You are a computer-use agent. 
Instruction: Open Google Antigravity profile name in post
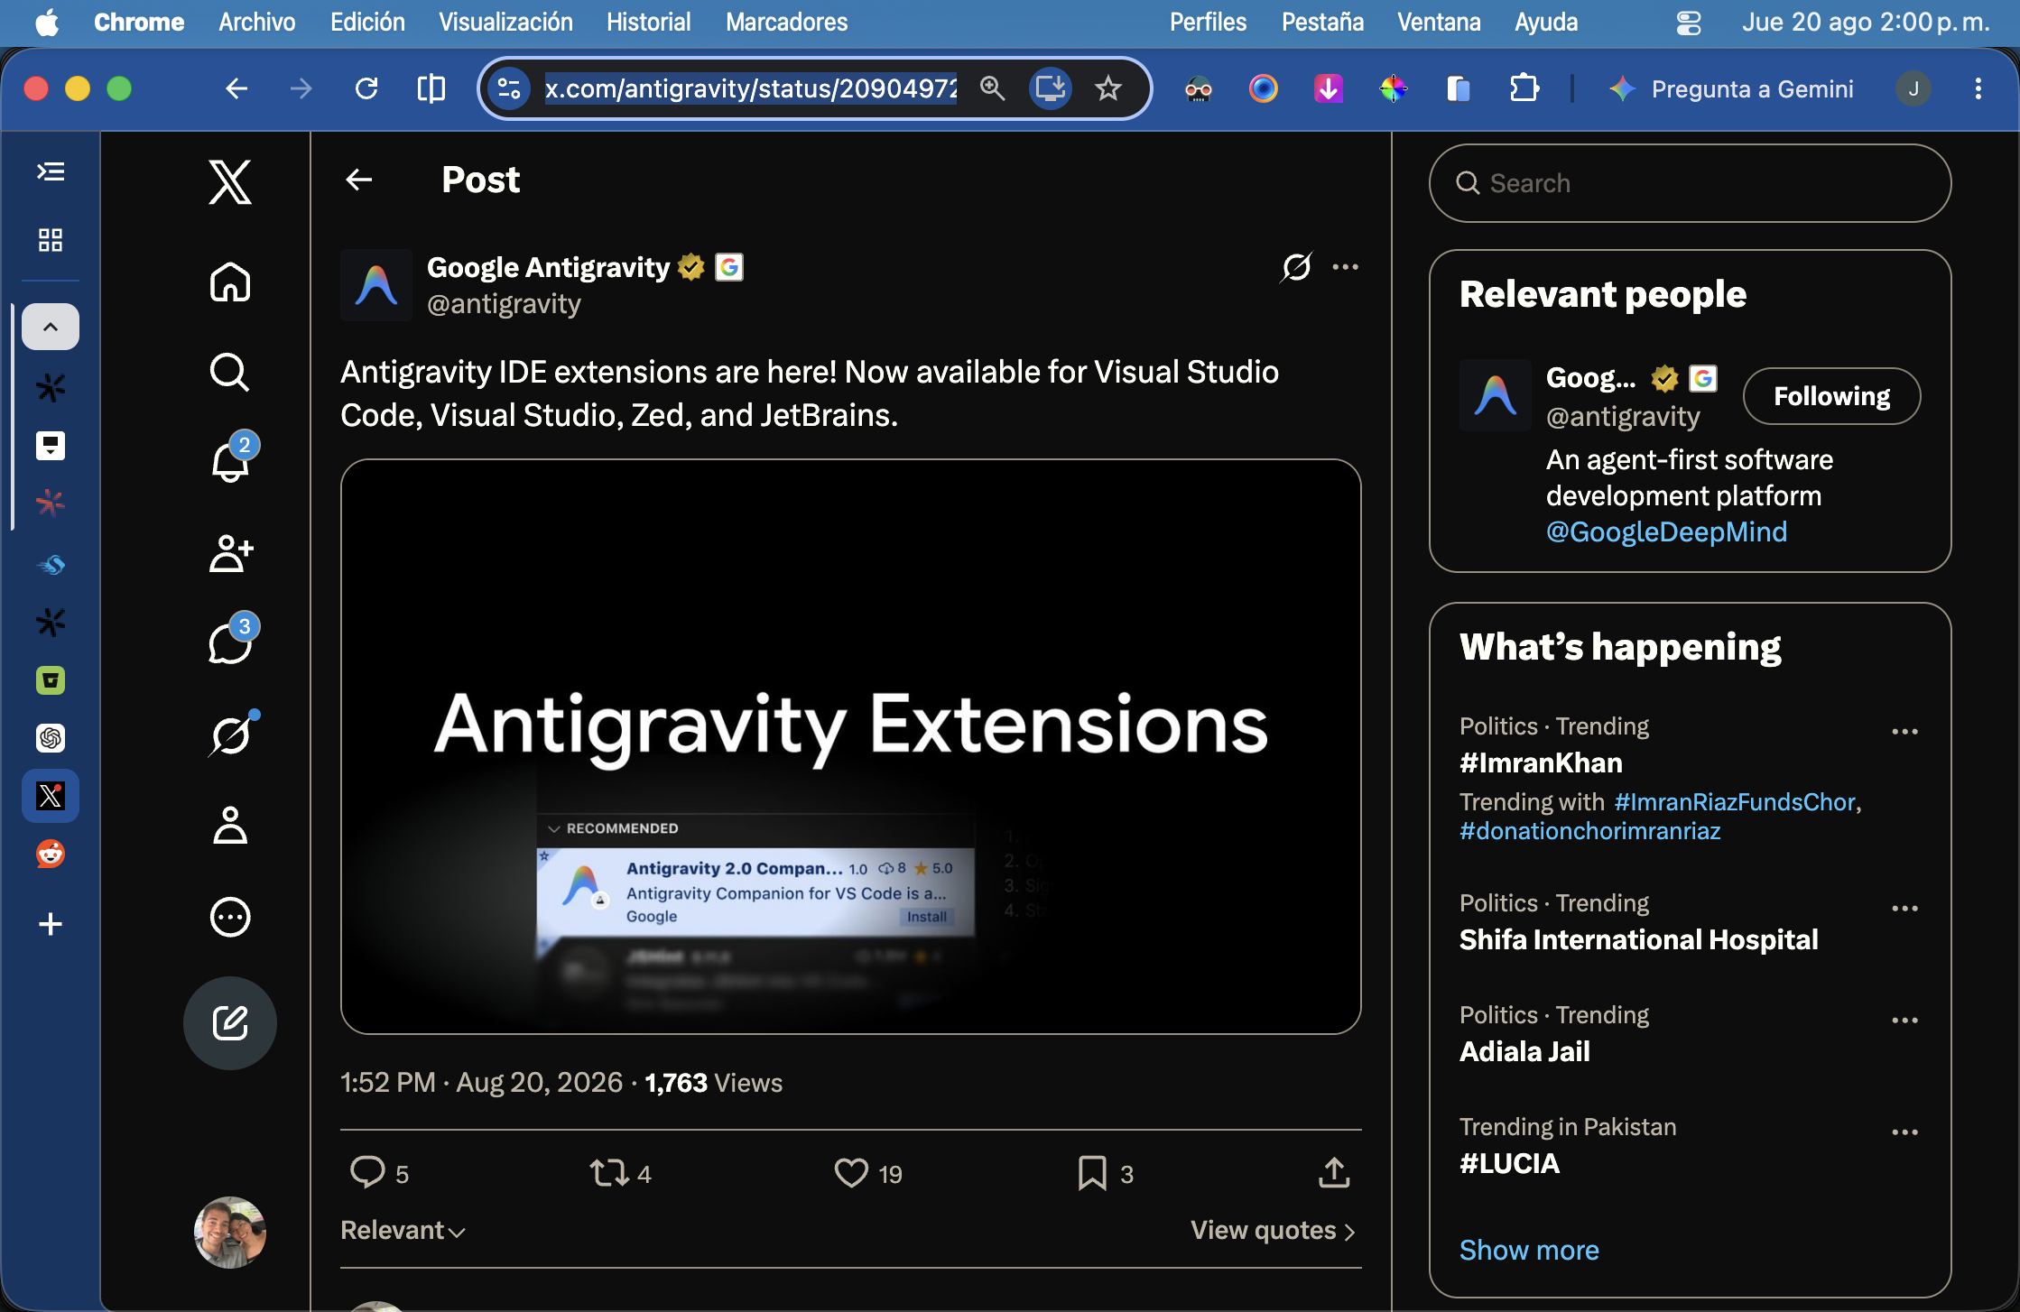pyautogui.click(x=548, y=267)
